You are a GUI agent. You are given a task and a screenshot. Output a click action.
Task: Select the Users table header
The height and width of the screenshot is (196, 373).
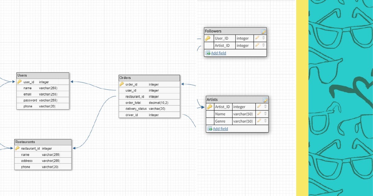click(x=43, y=76)
